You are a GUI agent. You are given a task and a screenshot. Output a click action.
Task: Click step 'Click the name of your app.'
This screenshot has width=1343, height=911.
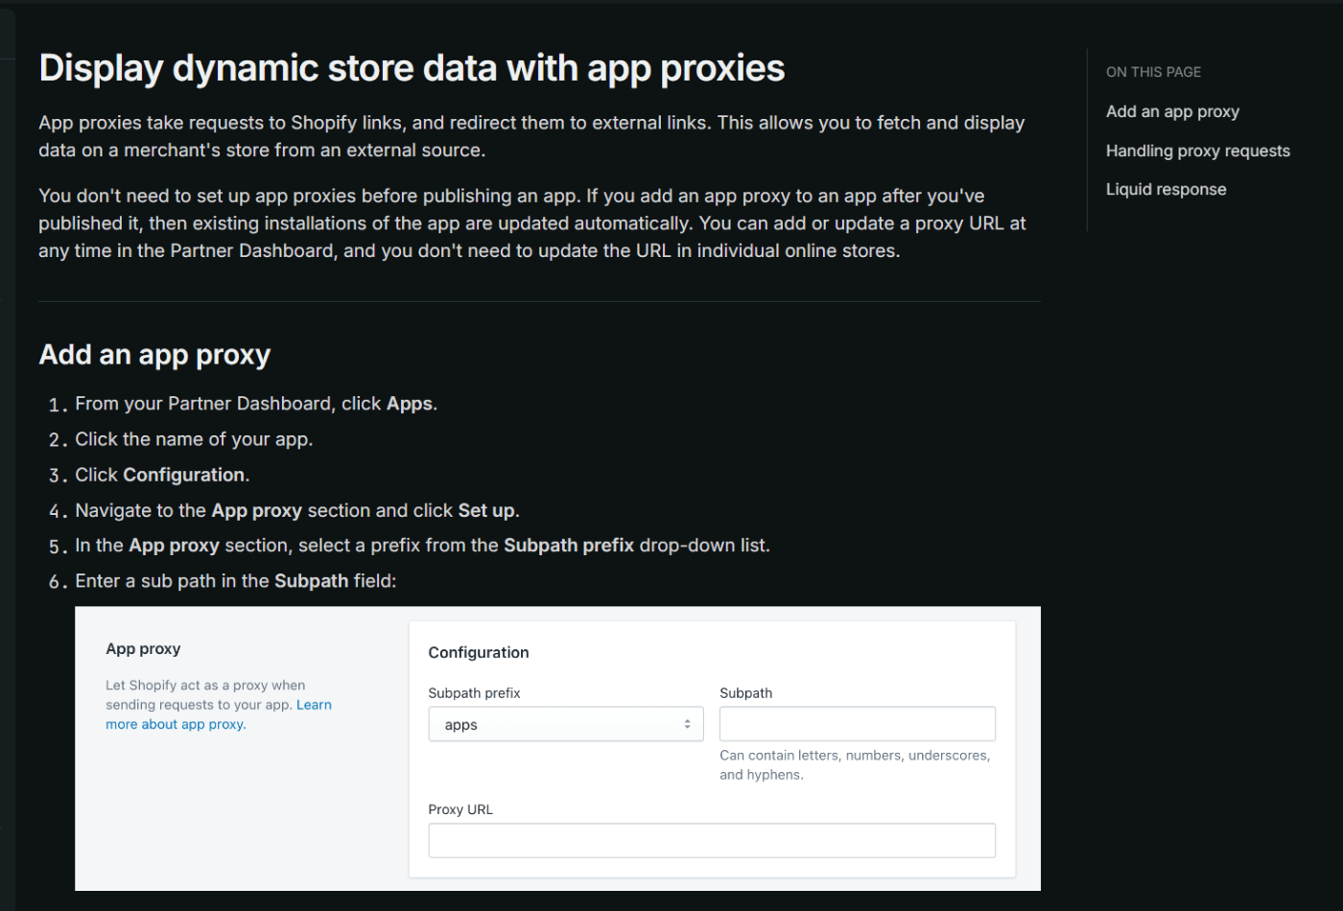194,439
